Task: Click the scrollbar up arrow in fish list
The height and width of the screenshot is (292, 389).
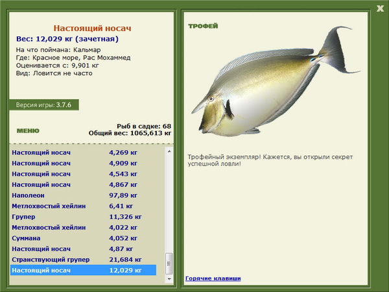Action: click(169, 151)
